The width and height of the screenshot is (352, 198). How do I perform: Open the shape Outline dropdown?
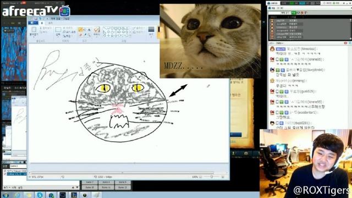click(x=138, y=28)
